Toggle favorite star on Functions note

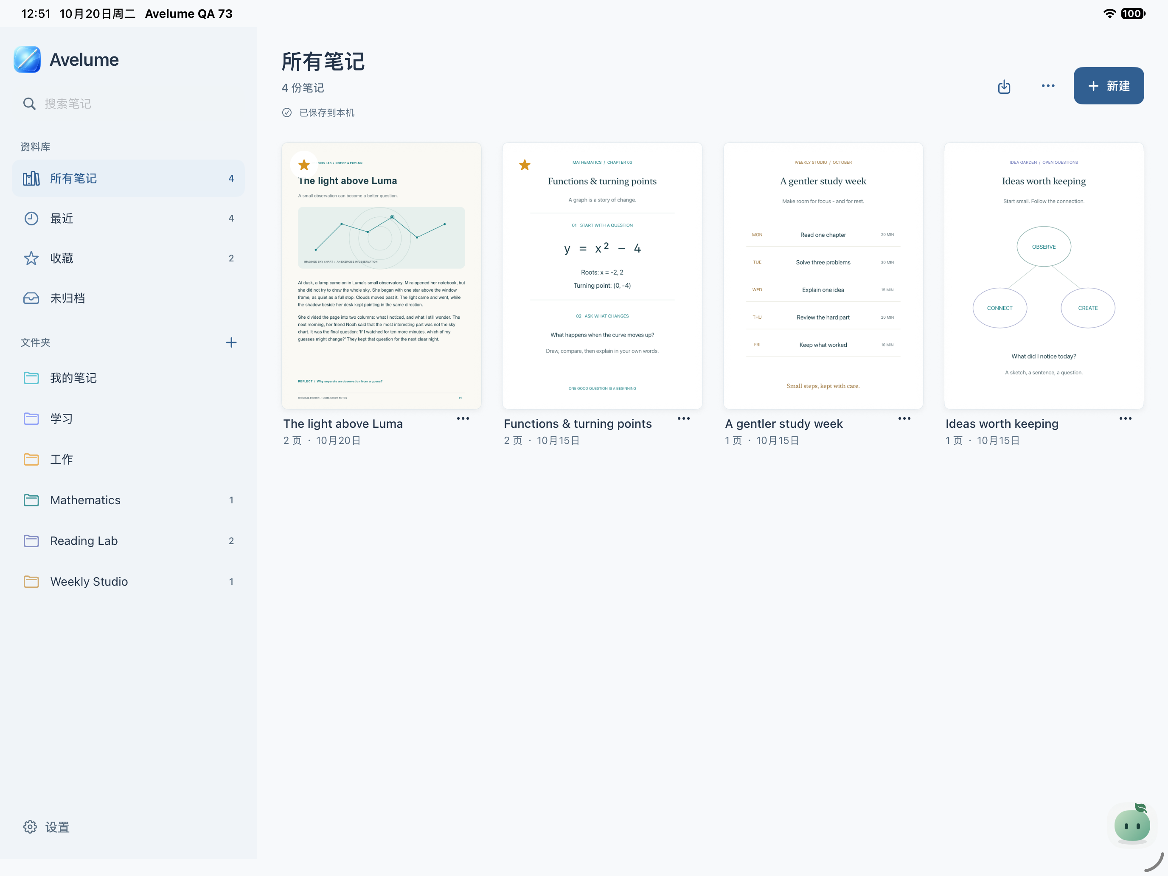point(524,165)
